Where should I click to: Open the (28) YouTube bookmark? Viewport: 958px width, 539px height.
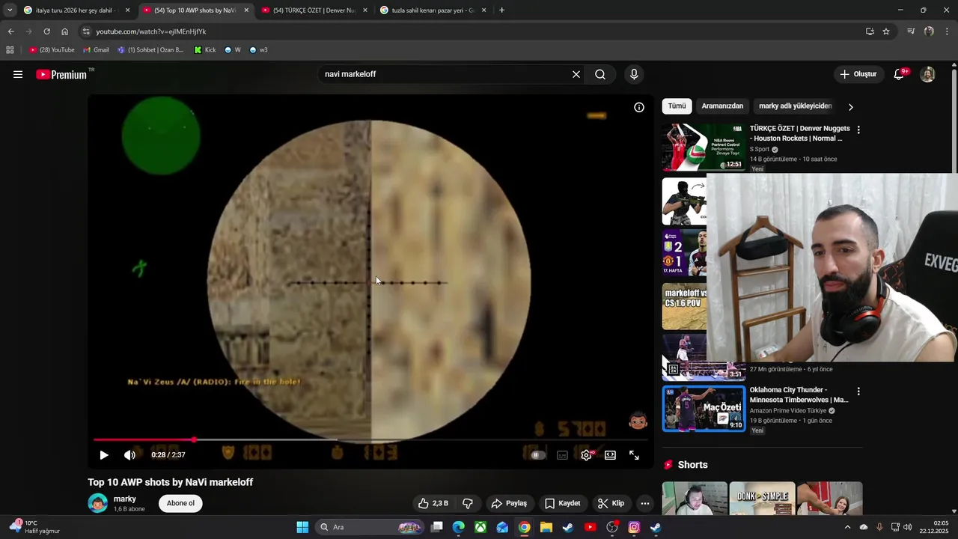52,50
